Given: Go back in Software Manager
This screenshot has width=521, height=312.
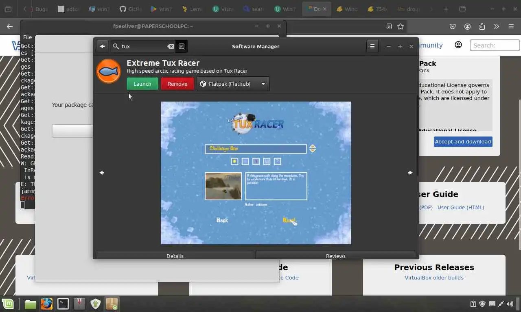Looking at the screenshot, I should pos(102,46).
